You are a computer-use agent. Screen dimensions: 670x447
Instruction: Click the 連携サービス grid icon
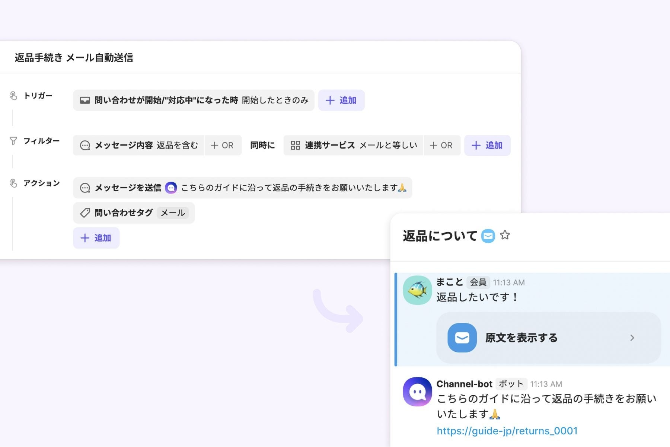click(296, 145)
